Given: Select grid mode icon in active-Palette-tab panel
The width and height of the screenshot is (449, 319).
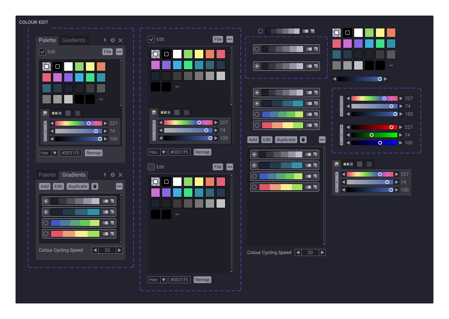Looking at the screenshot, I should (68, 113).
